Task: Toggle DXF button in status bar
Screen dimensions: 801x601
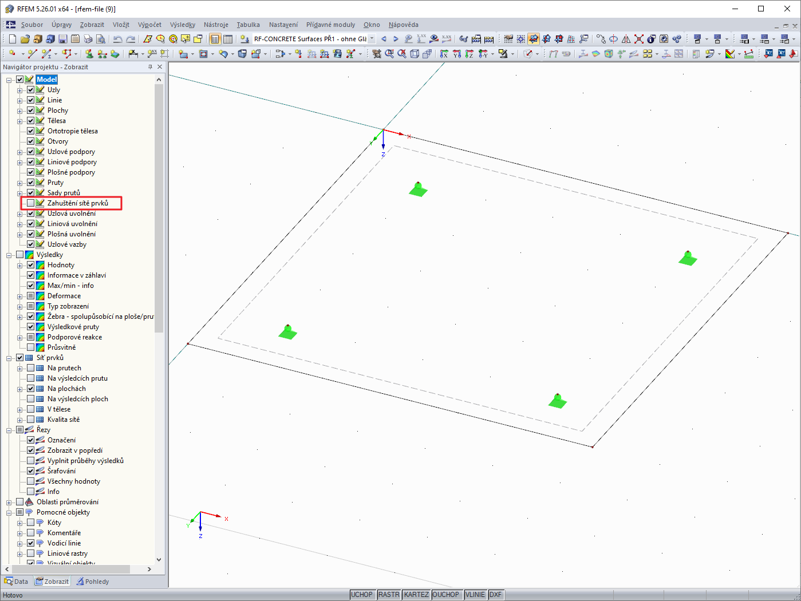Action: pyautogui.click(x=495, y=595)
